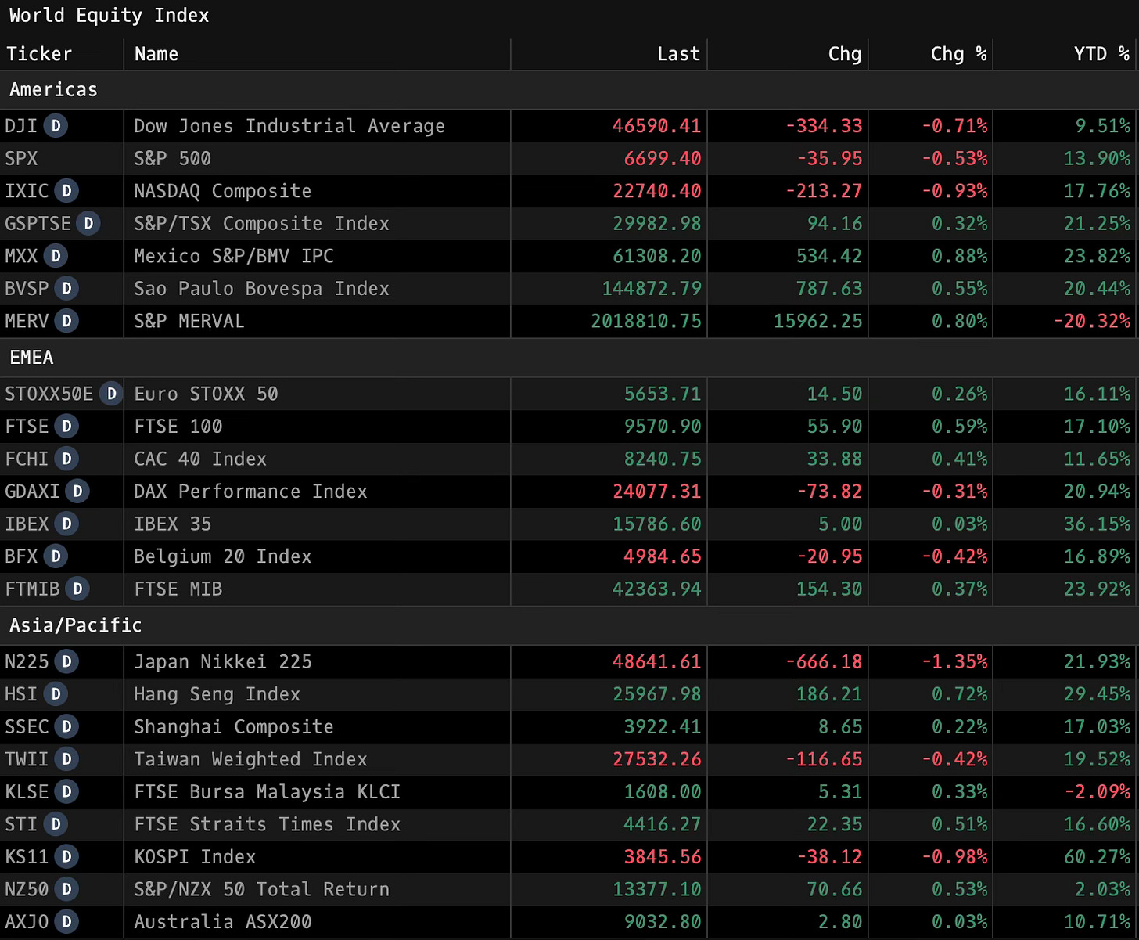The image size is (1139, 940).
Task: Click the D badge next to HSI
Action: click(56, 694)
